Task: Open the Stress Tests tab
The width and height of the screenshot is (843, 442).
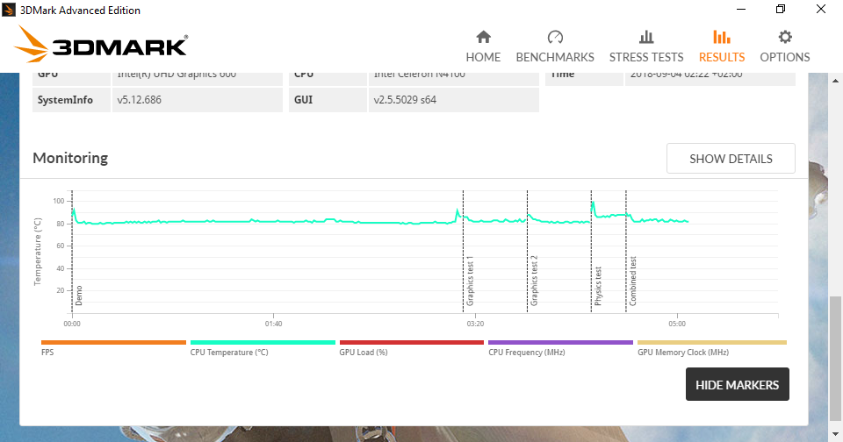Action: click(x=646, y=46)
